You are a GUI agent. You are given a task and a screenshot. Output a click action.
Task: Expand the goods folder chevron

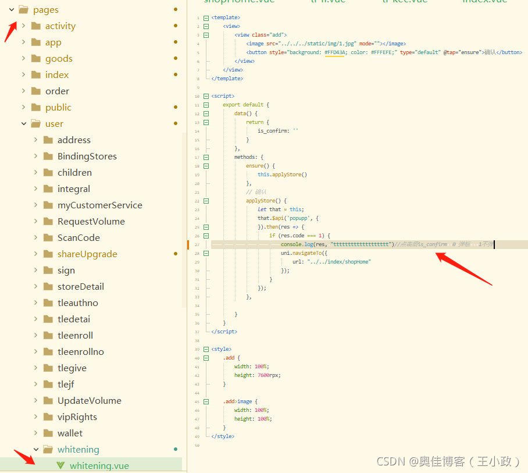point(23,58)
